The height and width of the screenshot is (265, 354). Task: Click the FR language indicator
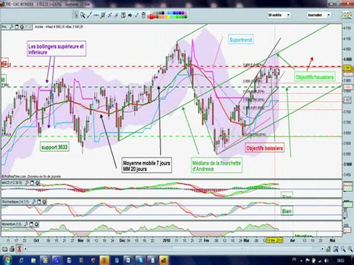tap(295, 260)
